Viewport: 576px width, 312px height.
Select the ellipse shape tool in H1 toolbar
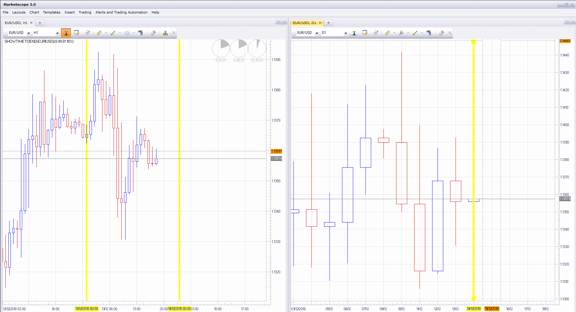pos(127,33)
